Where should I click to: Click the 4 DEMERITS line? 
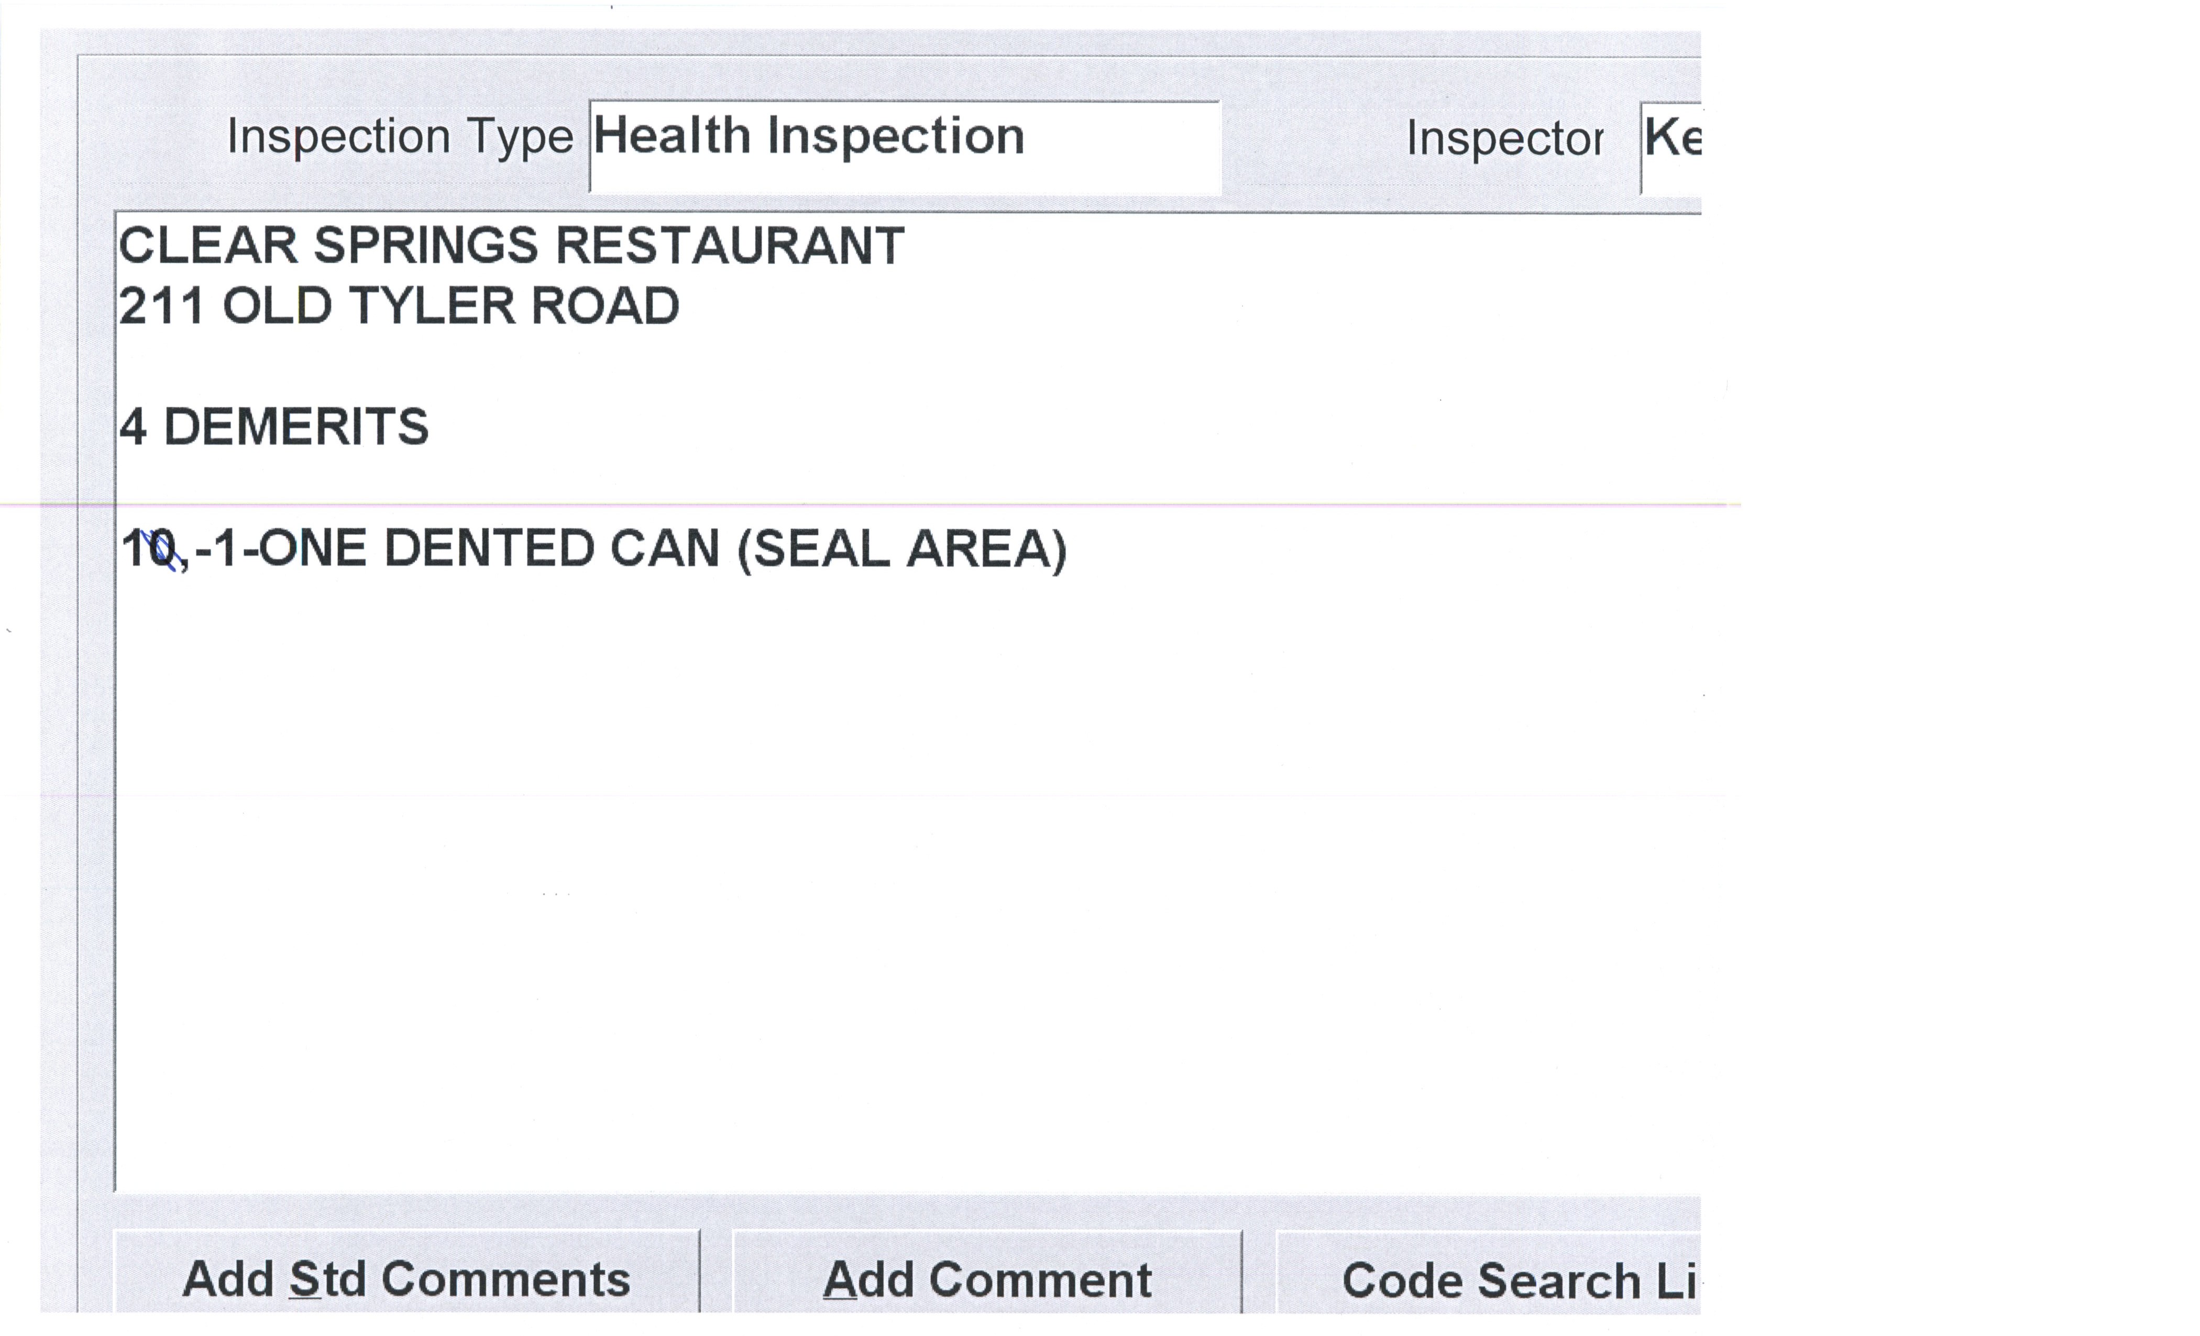(273, 427)
